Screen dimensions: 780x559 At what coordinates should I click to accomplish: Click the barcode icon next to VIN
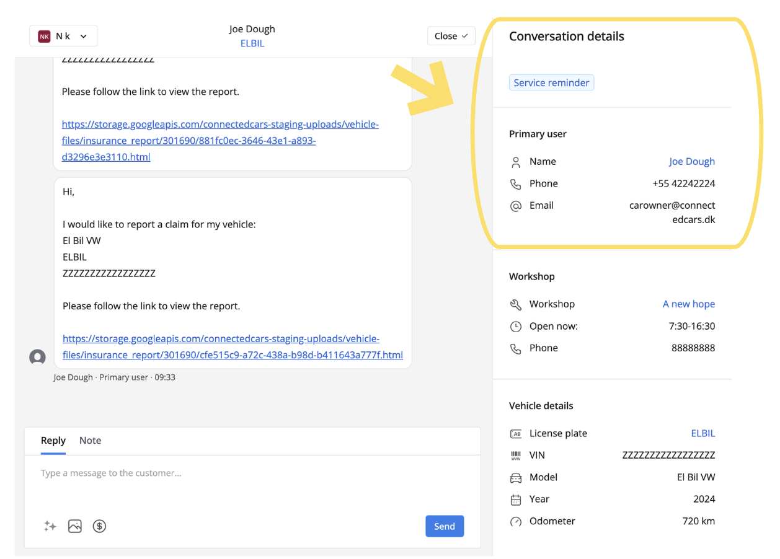[516, 456]
